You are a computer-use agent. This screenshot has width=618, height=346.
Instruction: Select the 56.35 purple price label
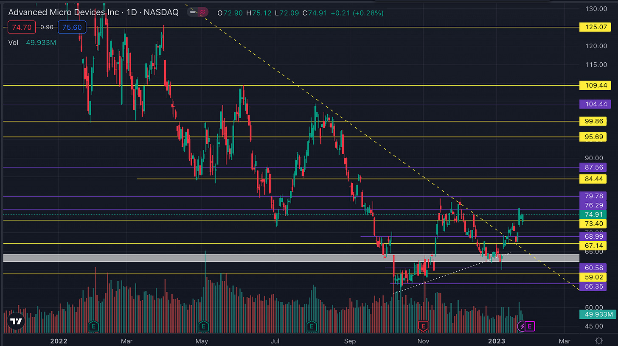click(593, 287)
